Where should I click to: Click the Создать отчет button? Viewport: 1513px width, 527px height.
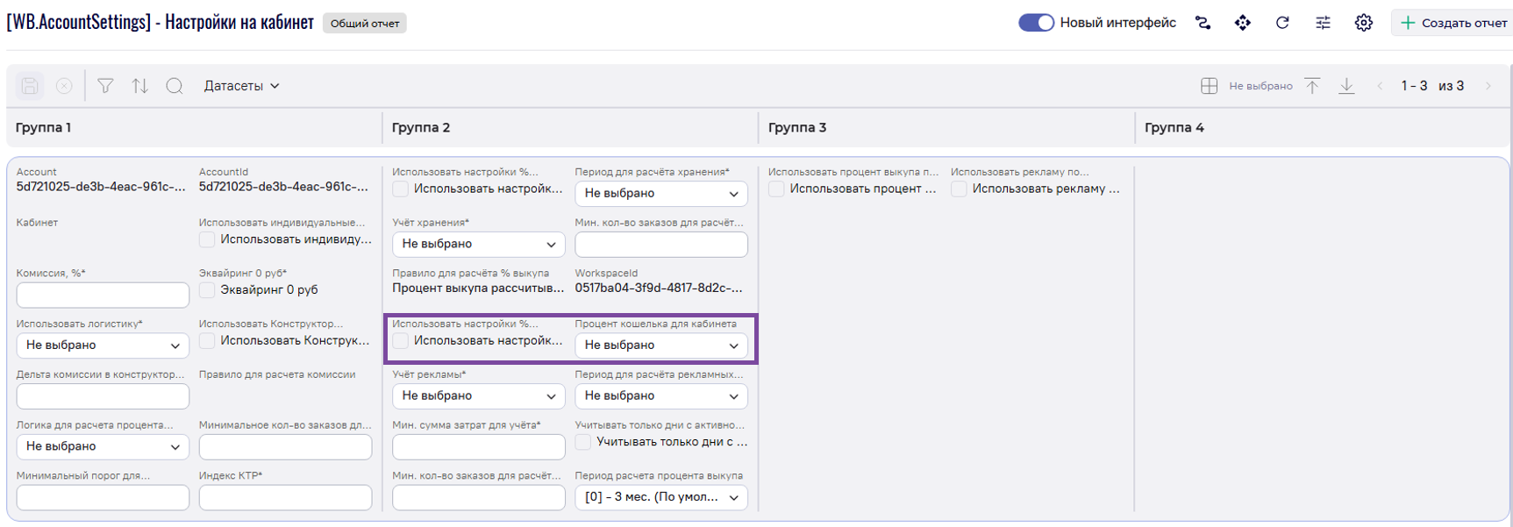click(1452, 23)
